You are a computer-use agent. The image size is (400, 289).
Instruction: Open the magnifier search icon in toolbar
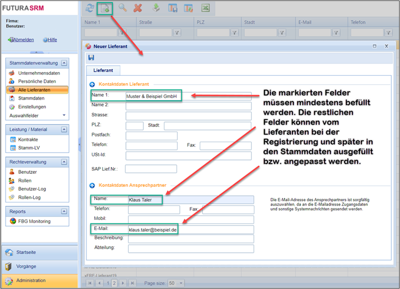[x=123, y=8]
